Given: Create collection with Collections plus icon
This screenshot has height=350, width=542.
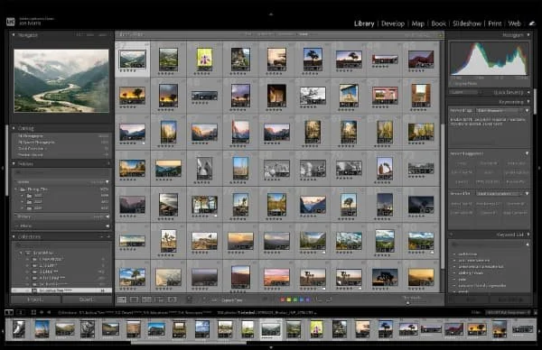Looking at the screenshot, I should pos(108,236).
